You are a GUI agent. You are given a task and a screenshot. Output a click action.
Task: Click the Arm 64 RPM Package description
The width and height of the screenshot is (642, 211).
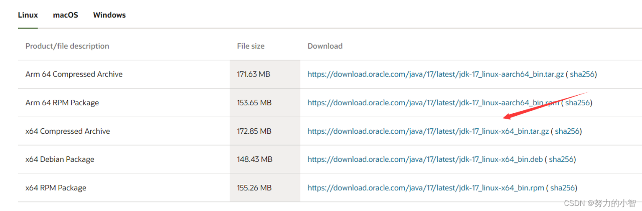(x=62, y=103)
